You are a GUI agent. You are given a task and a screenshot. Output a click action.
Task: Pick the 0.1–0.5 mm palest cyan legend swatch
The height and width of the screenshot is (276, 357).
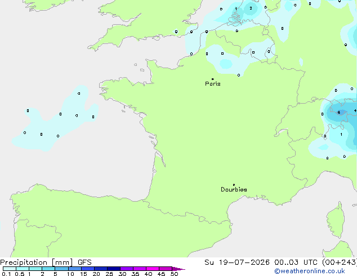pyautogui.click(x=10, y=269)
